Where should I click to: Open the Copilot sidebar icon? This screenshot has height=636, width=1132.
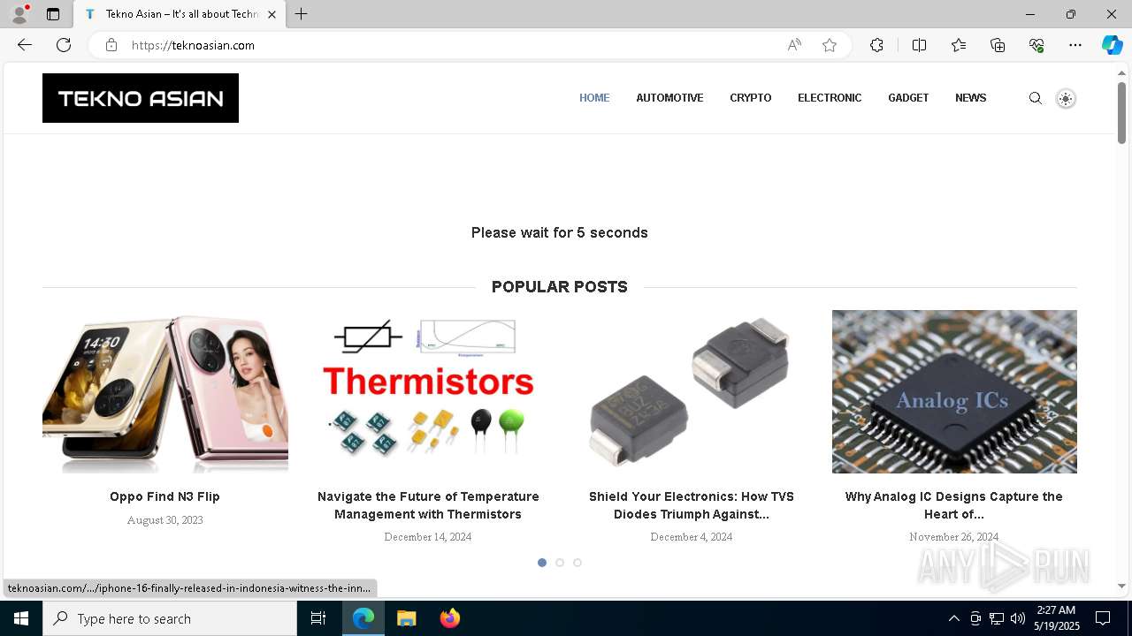1112,45
